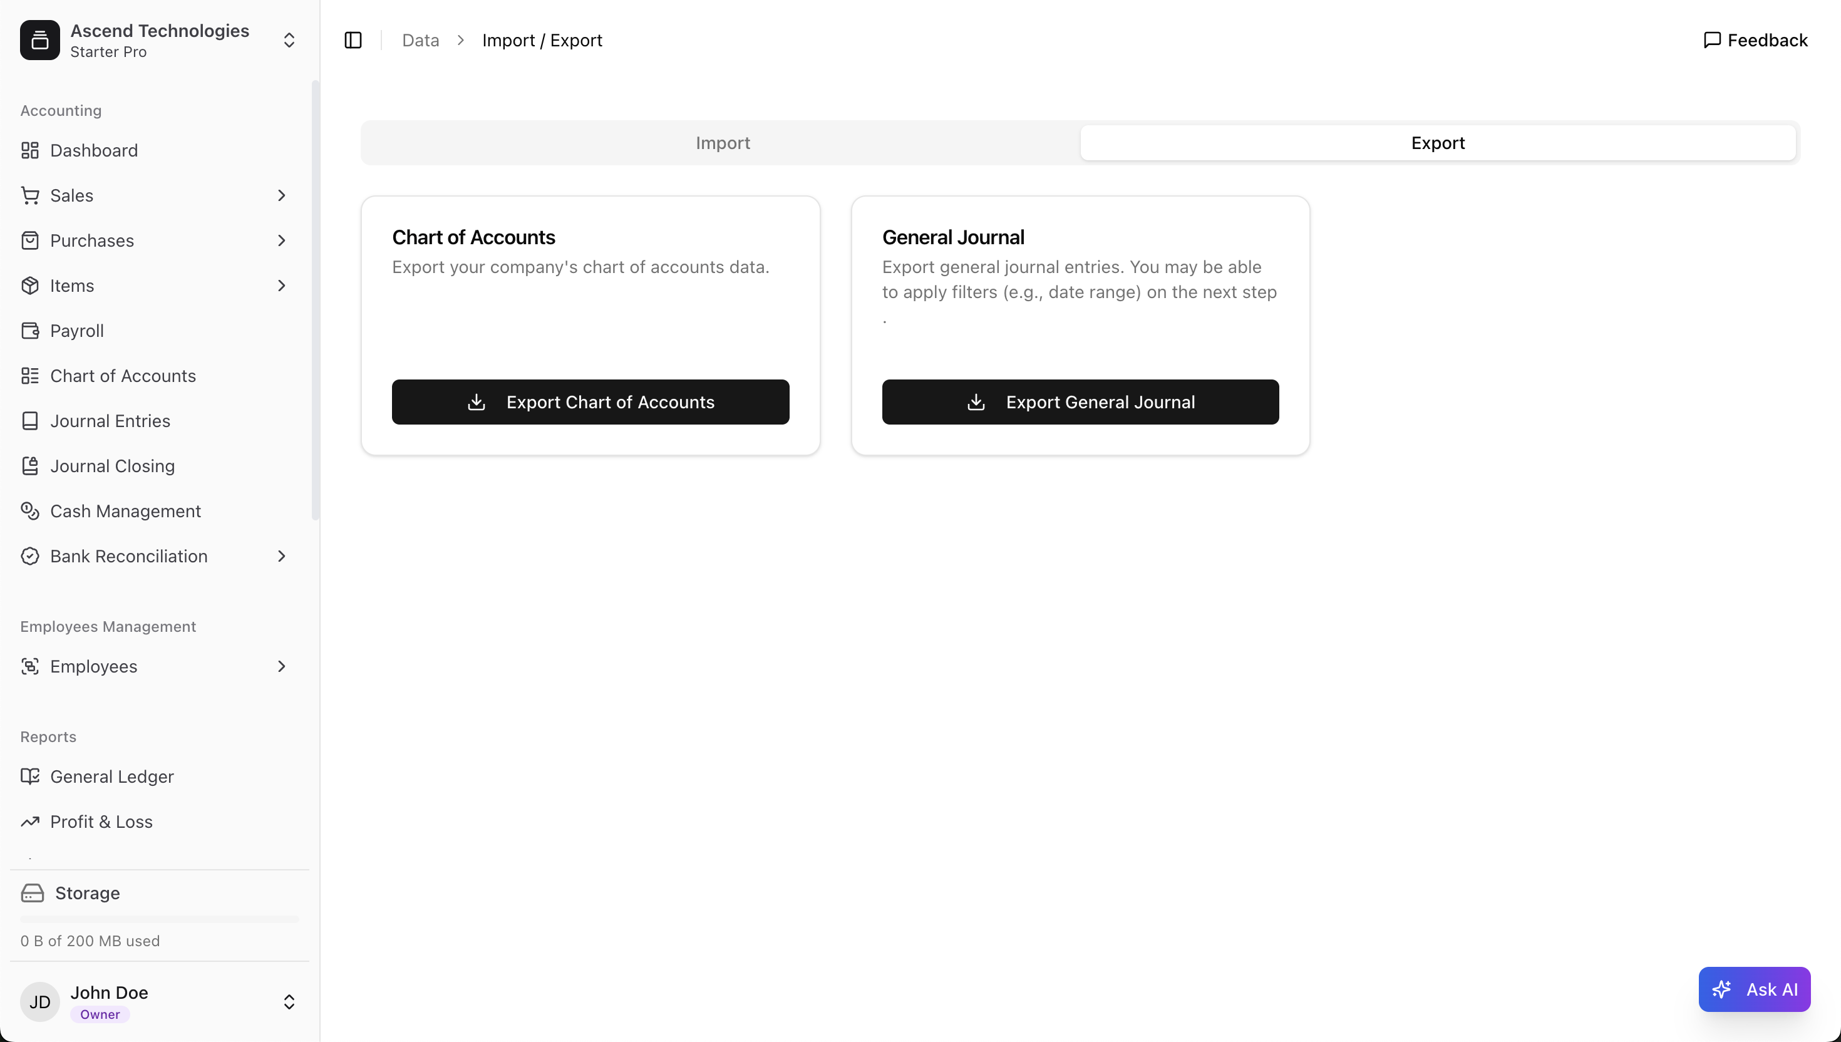Click the Storage usage progress bar
Viewport: 1841px width, 1042px height.
160,919
